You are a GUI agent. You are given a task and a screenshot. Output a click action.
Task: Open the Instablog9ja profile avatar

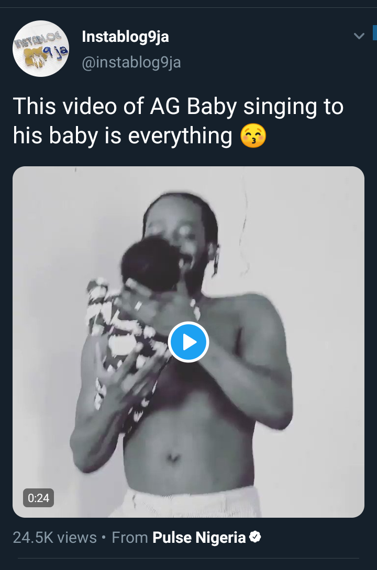40,49
